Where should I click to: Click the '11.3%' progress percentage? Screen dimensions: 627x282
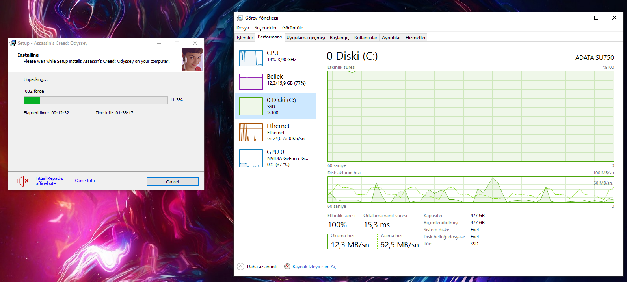[x=176, y=100]
